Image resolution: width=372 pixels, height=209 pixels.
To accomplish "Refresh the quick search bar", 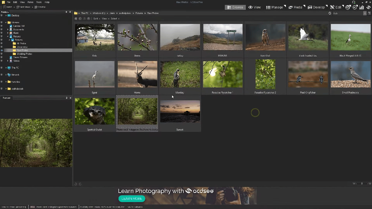I will point(330,13).
